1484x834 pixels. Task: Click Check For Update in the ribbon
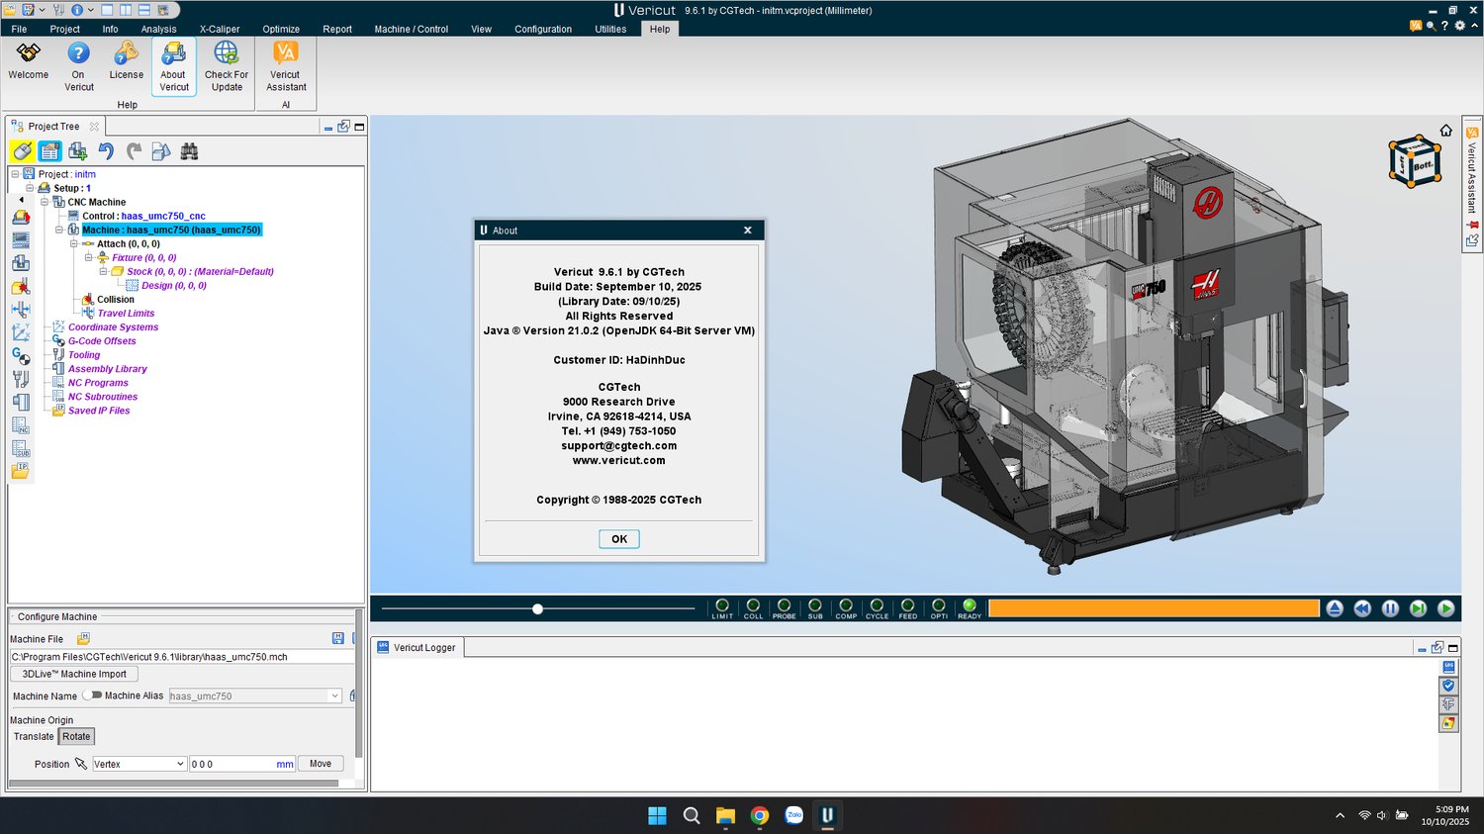[x=227, y=66]
